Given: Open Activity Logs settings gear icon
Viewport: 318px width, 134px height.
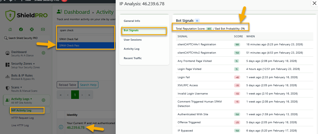Looking at the screenshot, I should [x=43, y=100].
